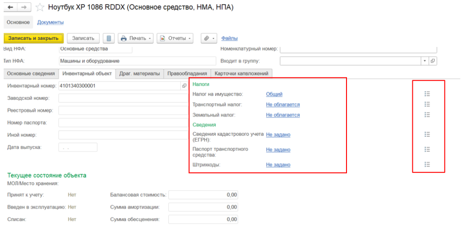
Task: Open the Документы link
Action: click(50, 22)
